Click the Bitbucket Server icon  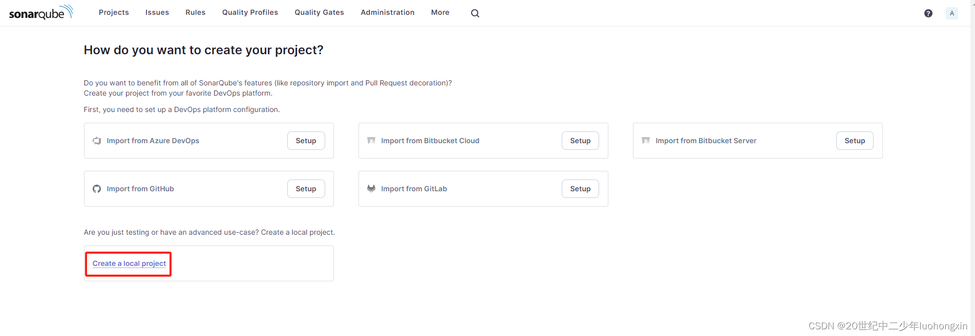point(646,141)
